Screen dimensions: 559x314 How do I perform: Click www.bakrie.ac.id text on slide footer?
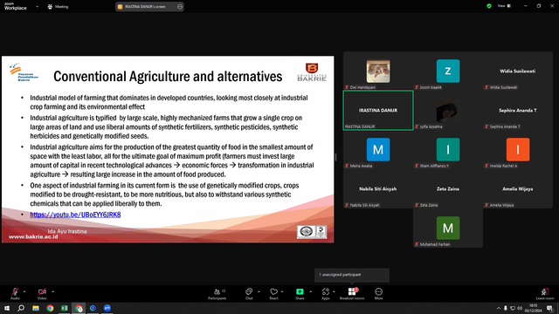33,236
